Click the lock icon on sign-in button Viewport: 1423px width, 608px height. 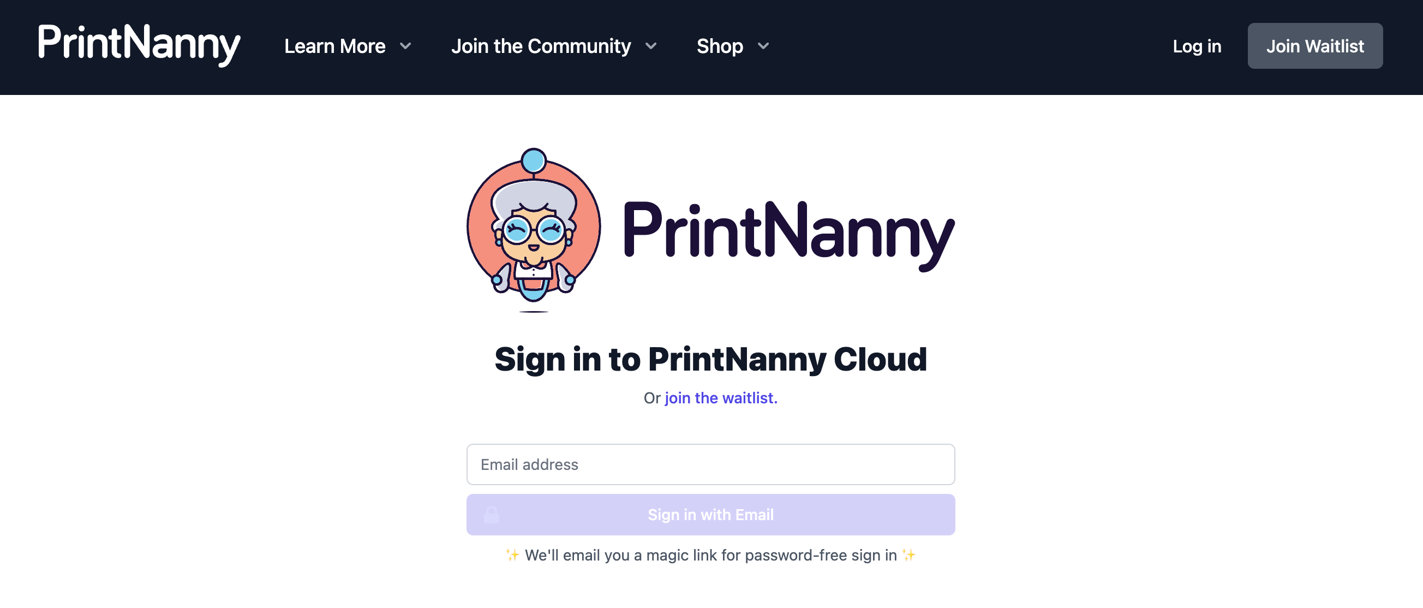click(x=491, y=515)
